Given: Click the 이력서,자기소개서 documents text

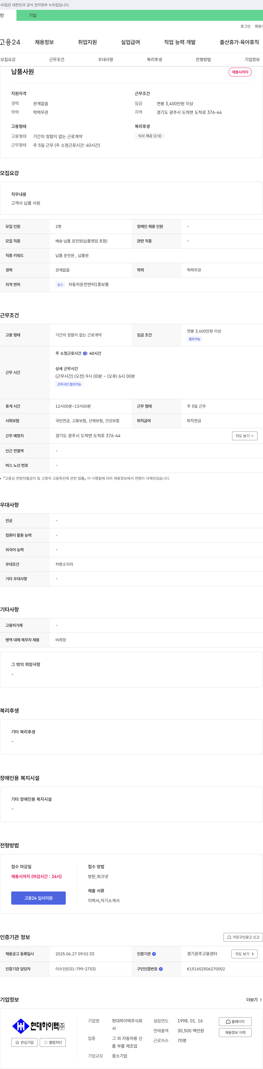Looking at the screenshot, I should (x=104, y=901).
